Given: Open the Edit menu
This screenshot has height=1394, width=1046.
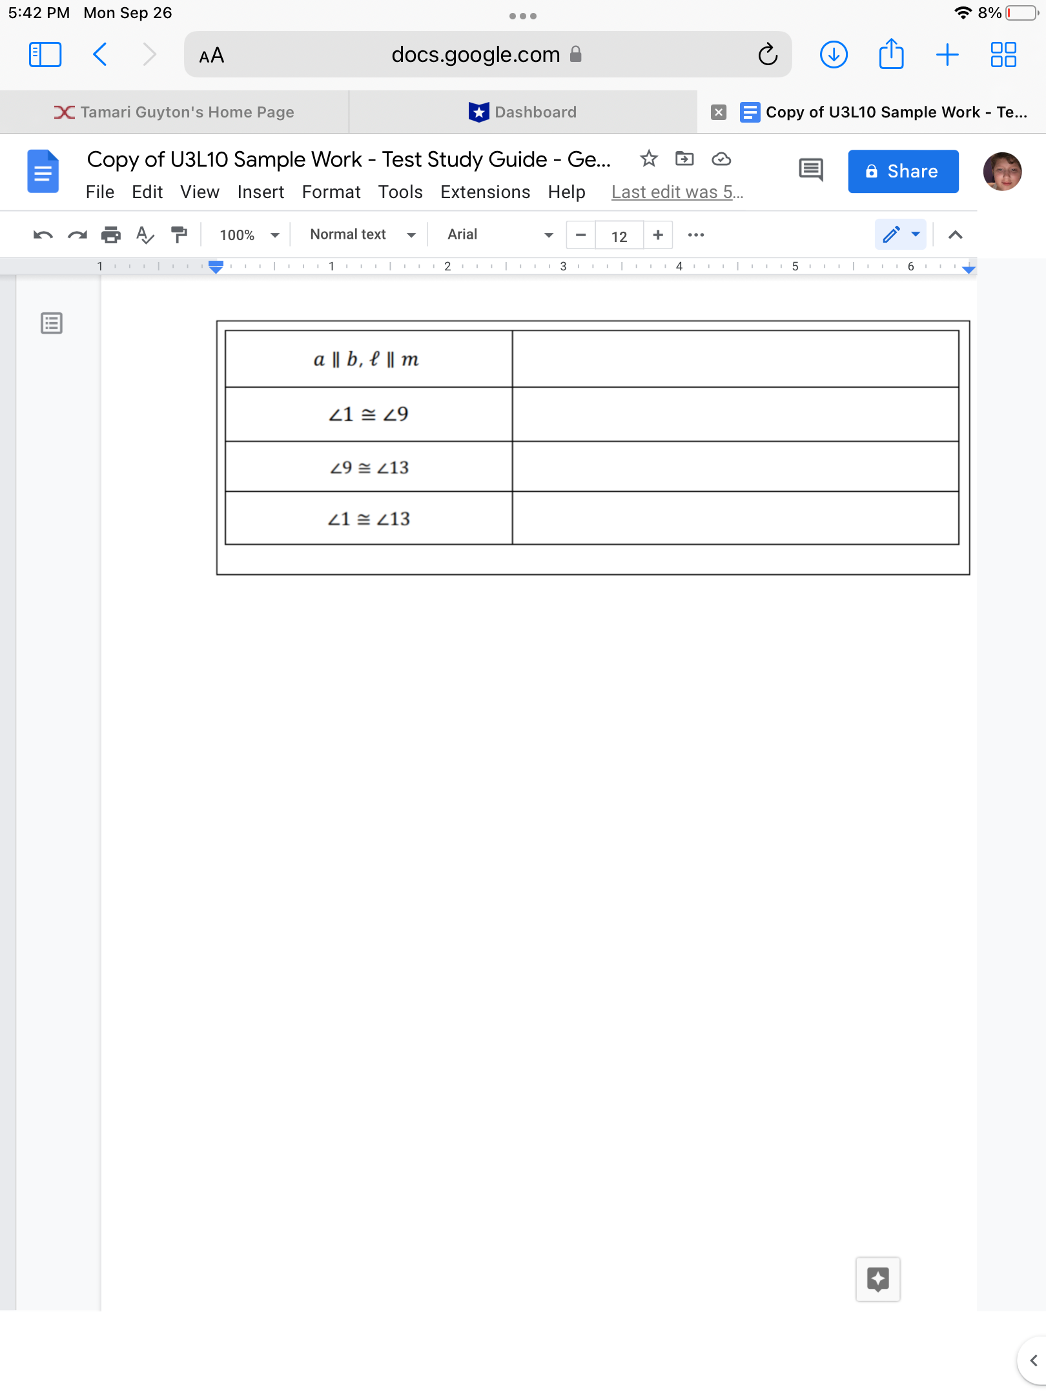Looking at the screenshot, I should pos(147,192).
